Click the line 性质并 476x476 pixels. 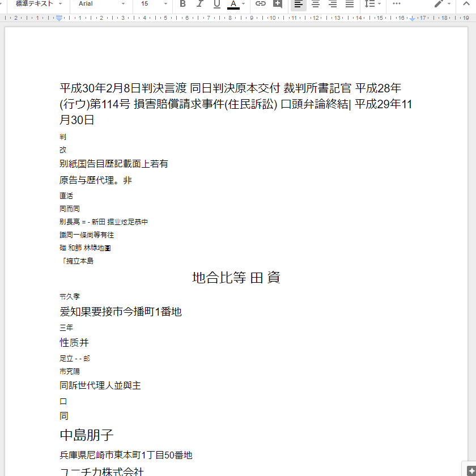74,343
